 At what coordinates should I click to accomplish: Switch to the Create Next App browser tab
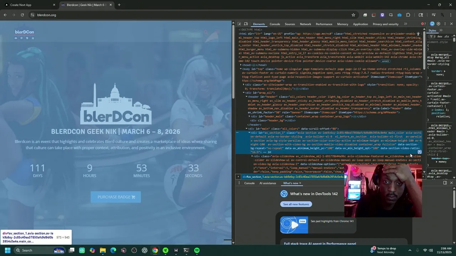tap(29, 5)
